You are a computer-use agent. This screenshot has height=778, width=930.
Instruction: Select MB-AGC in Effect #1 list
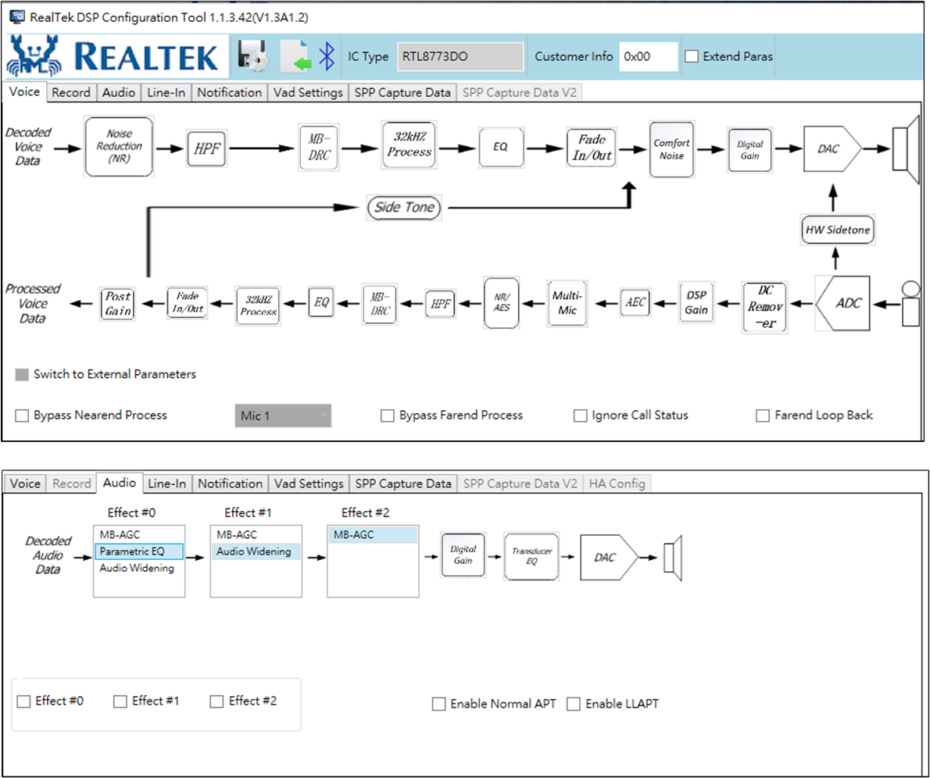pyautogui.click(x=256, y=535)
